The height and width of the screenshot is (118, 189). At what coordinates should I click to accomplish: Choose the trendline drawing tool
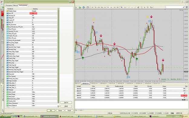(x=135, y=7)
